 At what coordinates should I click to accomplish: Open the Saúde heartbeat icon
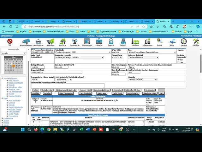(x=172, y=41)
